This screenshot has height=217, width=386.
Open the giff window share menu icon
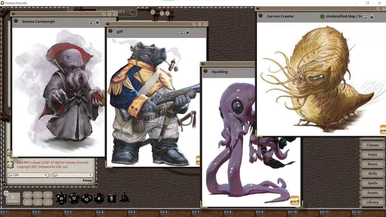point(182,32)
